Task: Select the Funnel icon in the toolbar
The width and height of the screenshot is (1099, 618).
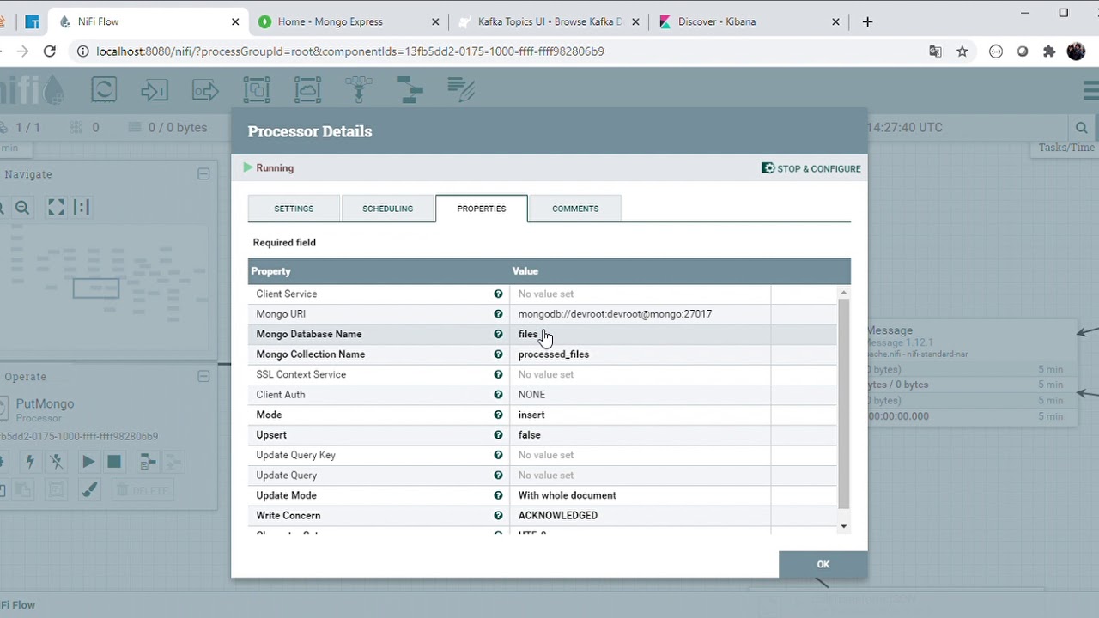Action: (359, 89)
